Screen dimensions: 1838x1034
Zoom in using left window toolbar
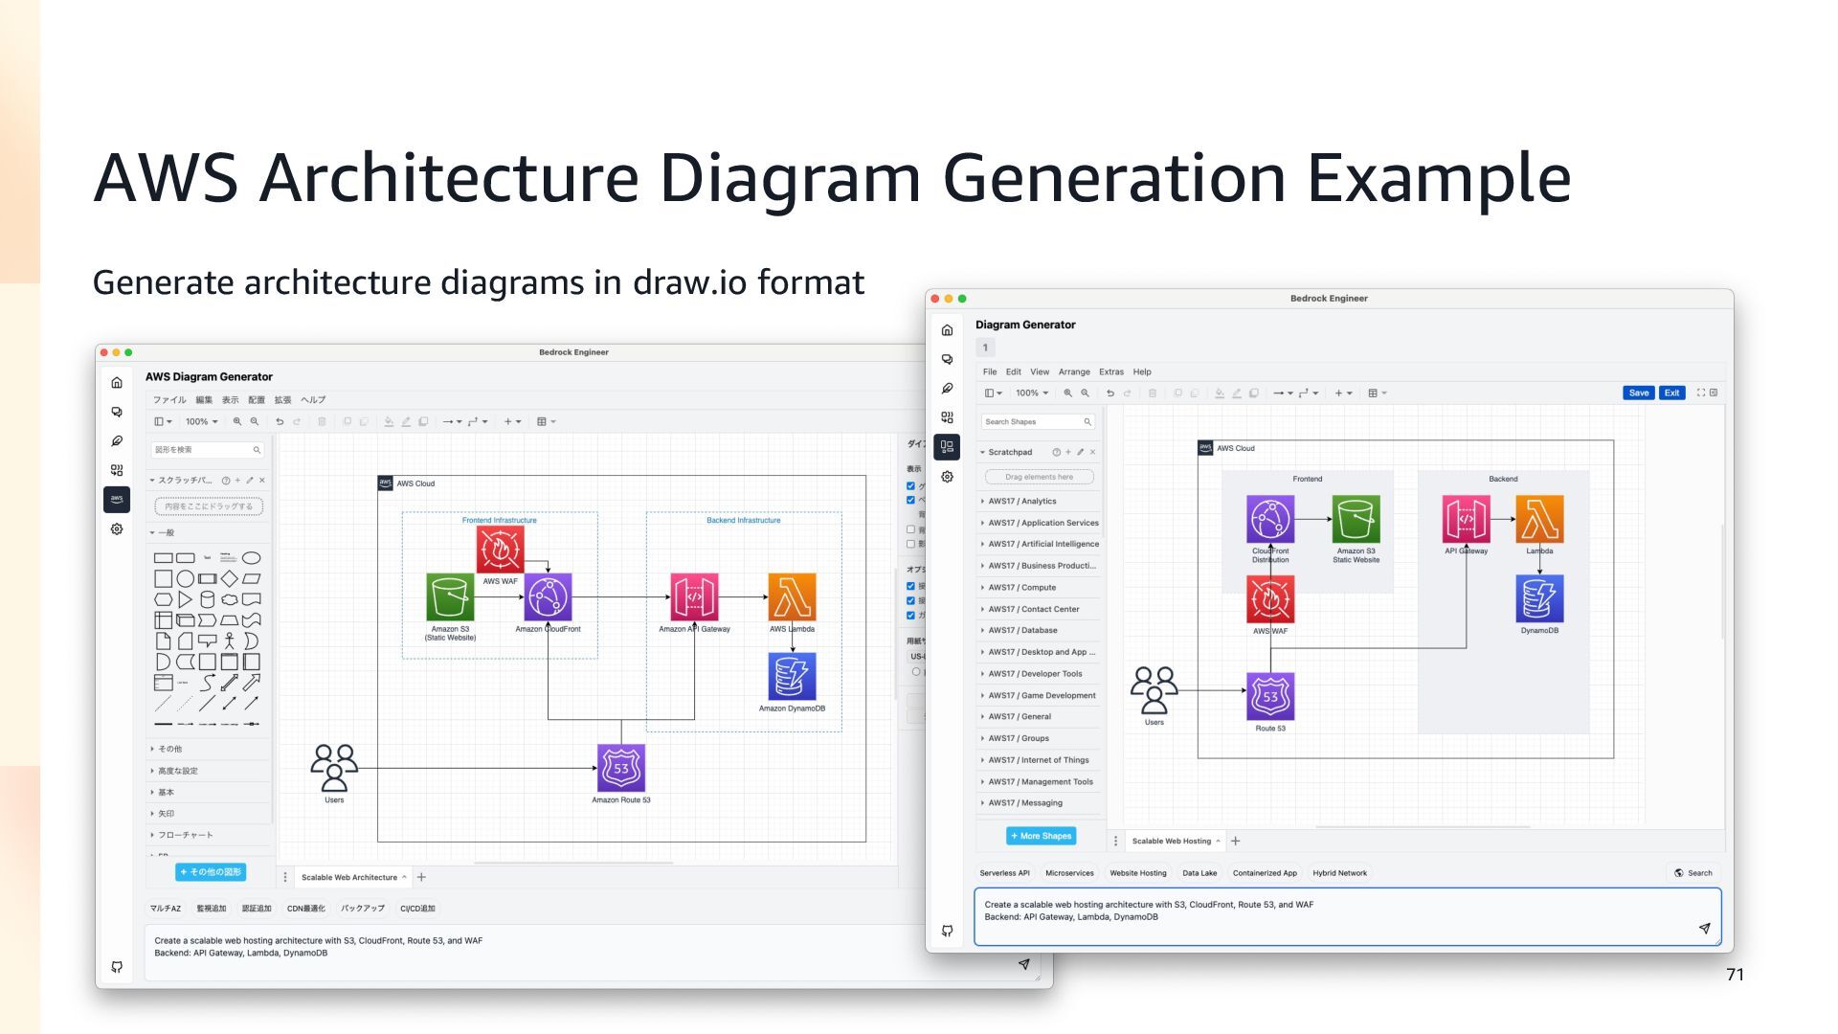coord(237,422)
